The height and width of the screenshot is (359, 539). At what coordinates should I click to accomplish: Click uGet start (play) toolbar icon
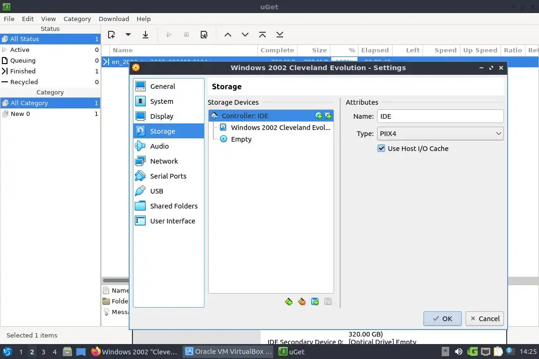coord(169,34)
